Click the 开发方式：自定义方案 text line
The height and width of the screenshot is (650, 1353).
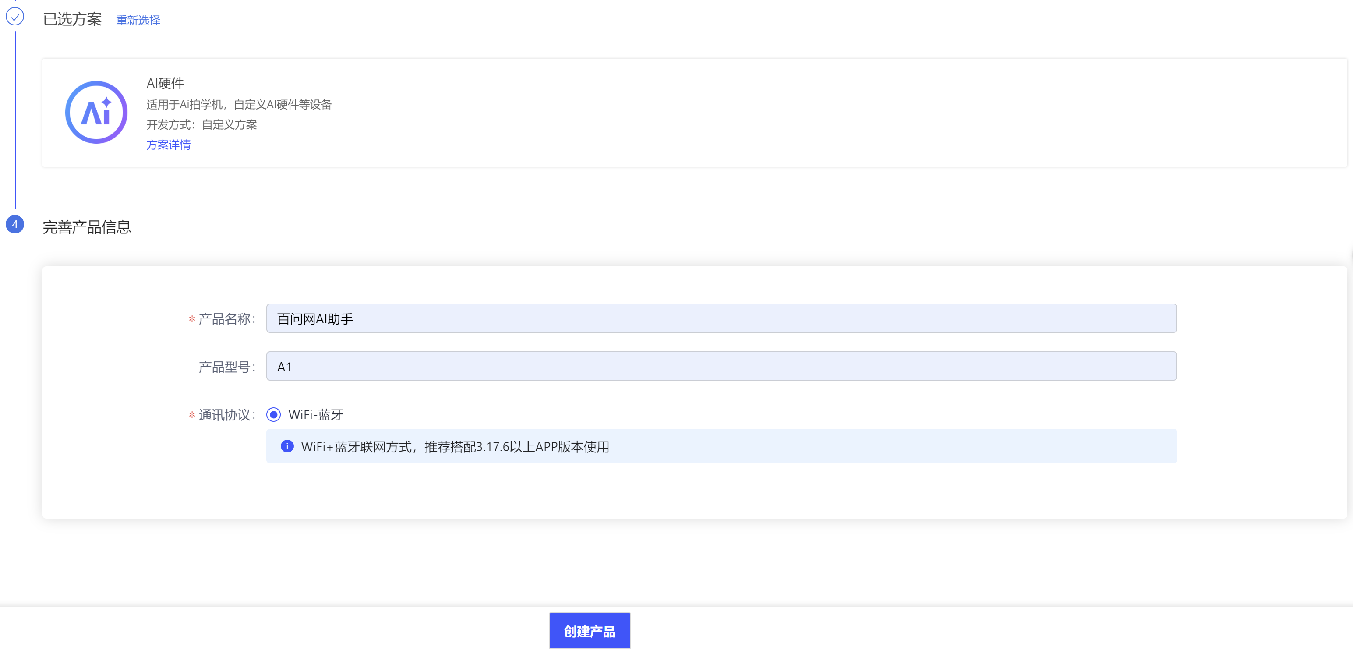click(x=201, y=124)
